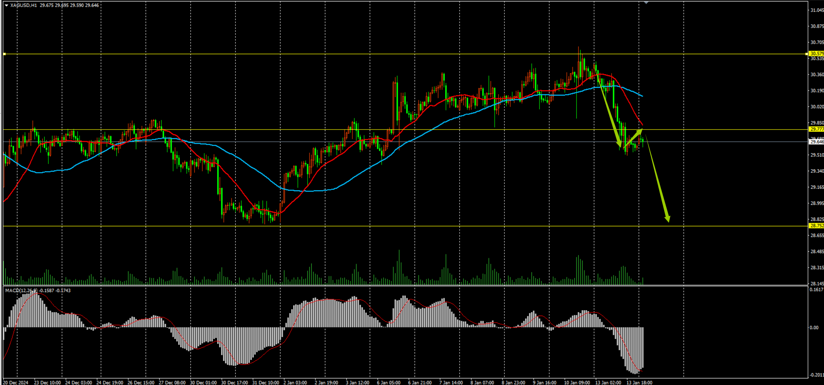Click the 8 Jan 23:00 time label

[513, 383]
